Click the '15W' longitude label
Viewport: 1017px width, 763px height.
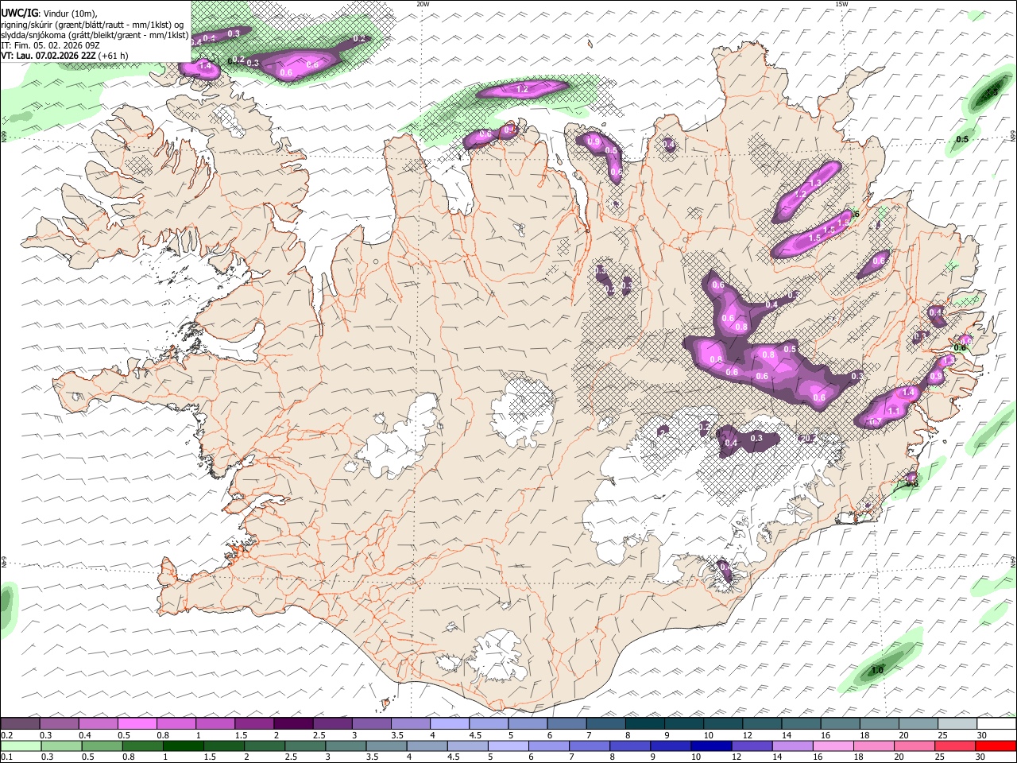841,4
